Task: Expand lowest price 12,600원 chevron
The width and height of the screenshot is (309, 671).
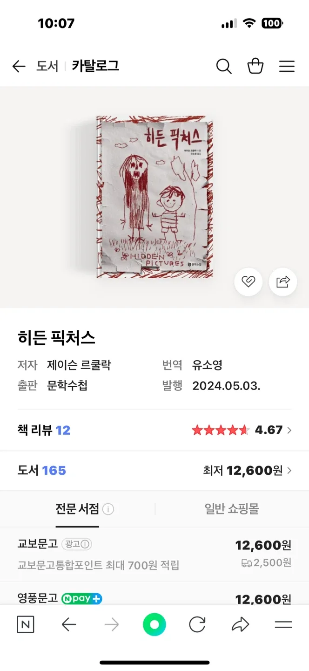Action: coord(289,471)
